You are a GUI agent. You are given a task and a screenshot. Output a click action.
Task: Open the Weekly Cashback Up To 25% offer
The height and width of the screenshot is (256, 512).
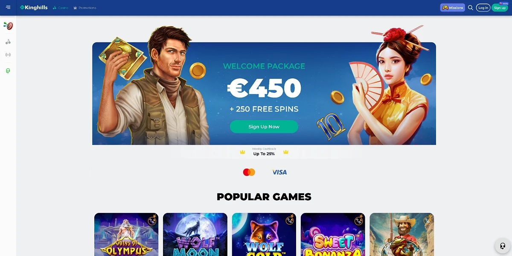coord(264,152)
